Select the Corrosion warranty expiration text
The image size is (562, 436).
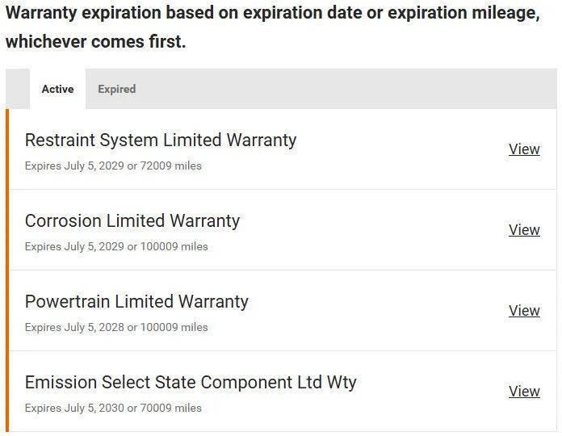(116, 246)
